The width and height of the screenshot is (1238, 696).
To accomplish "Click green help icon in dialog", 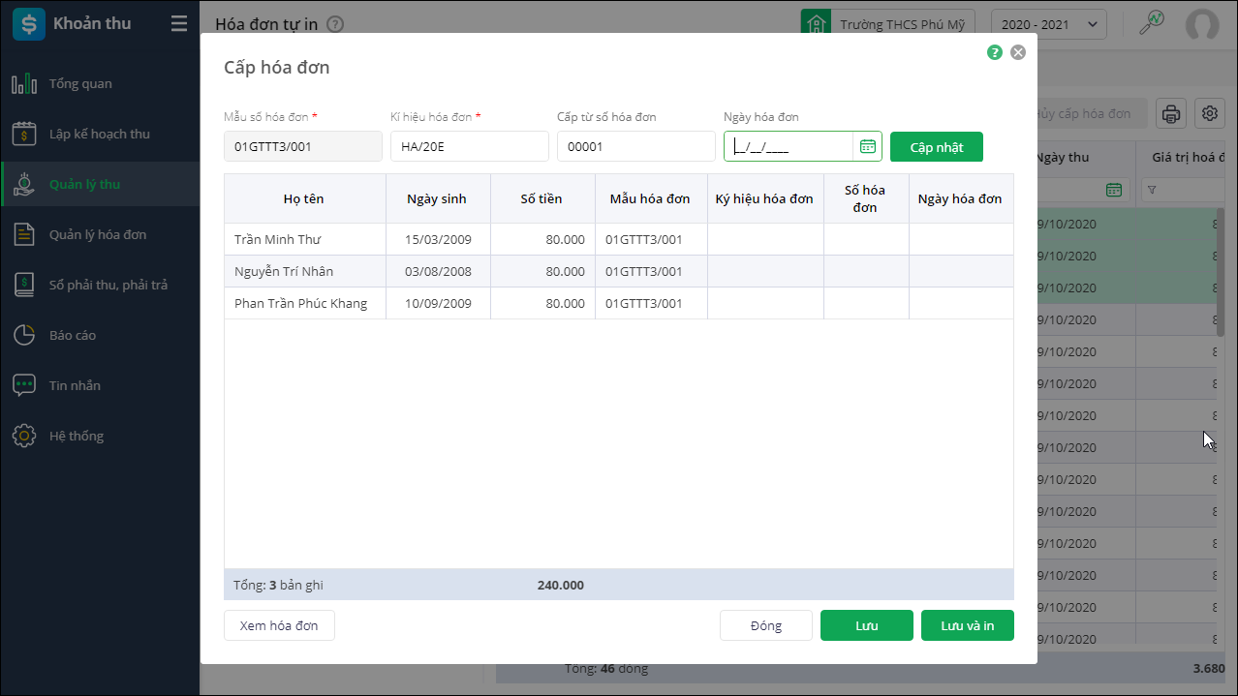I will 995,52.
